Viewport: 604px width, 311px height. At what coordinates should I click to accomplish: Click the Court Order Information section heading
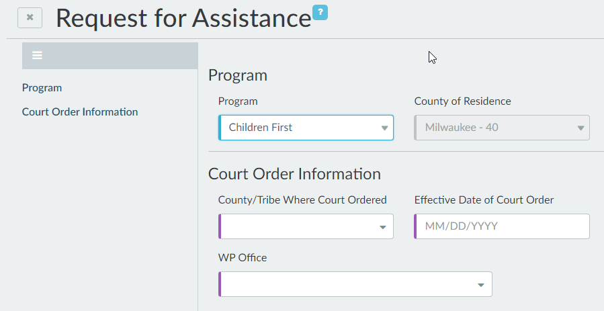click(x=294, y=174)
